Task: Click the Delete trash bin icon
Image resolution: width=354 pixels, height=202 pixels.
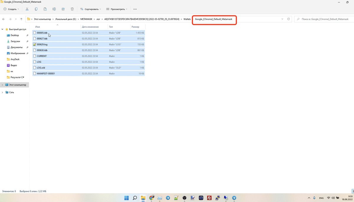Action: pyautogui.click(x=72, y=9)
